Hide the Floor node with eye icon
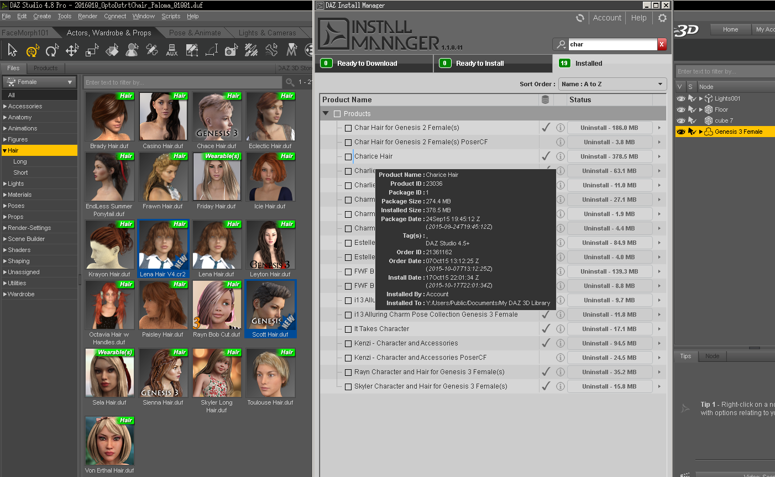Screen dimensions: 775x477 coord(681,109)
